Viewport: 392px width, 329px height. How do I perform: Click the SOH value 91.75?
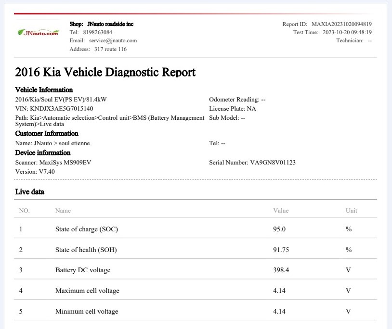point(281,250)
